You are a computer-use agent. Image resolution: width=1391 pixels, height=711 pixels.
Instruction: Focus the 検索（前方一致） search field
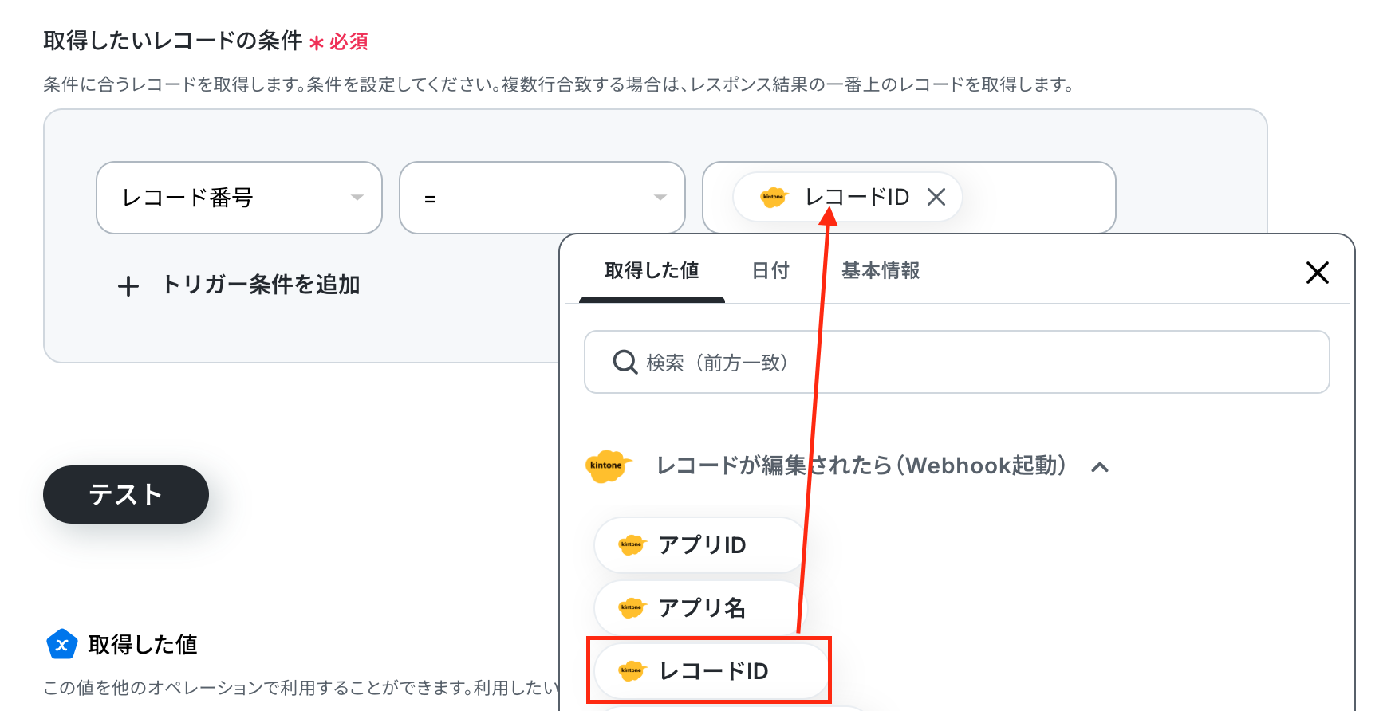point(957,362)
